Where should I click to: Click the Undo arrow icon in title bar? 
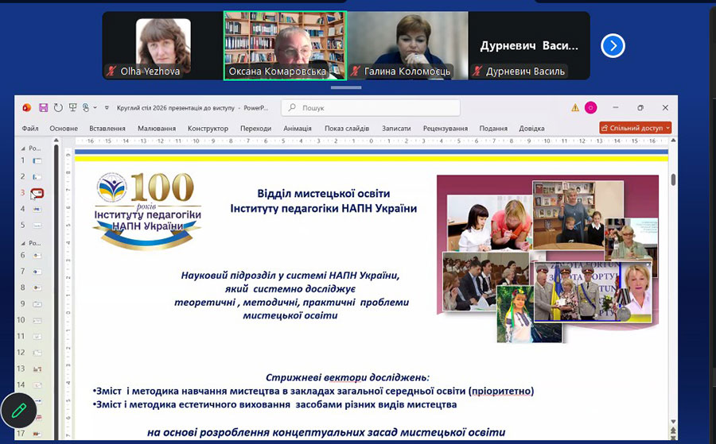(58, 108)
